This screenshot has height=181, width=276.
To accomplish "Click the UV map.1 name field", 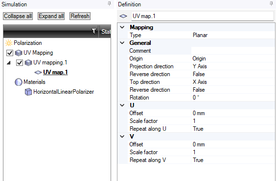I will click(203, 16).
